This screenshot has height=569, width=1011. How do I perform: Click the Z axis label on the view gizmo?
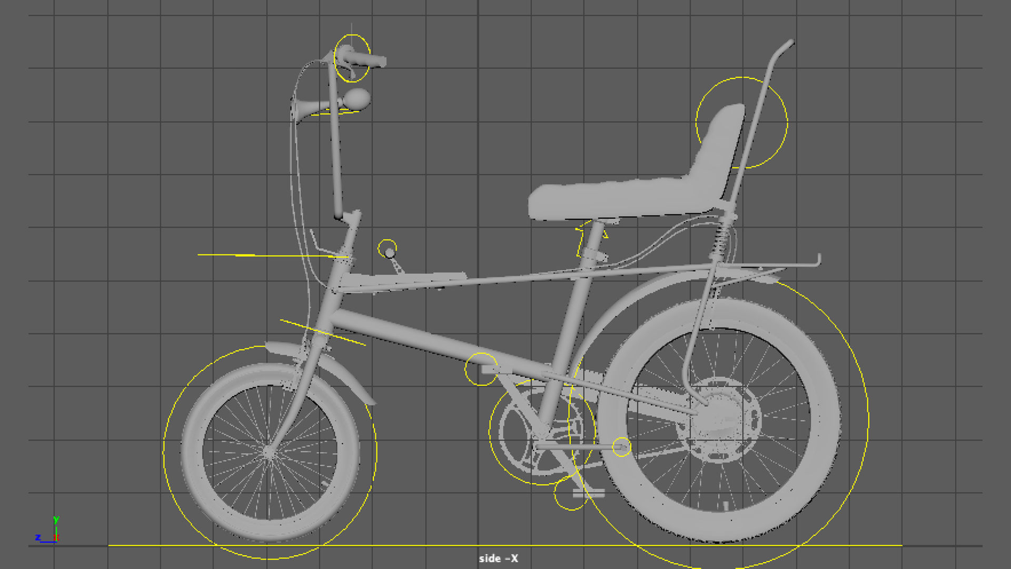pos(38,537)
